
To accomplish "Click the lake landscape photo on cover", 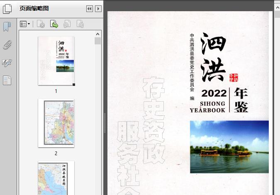I will click(229, 147).
